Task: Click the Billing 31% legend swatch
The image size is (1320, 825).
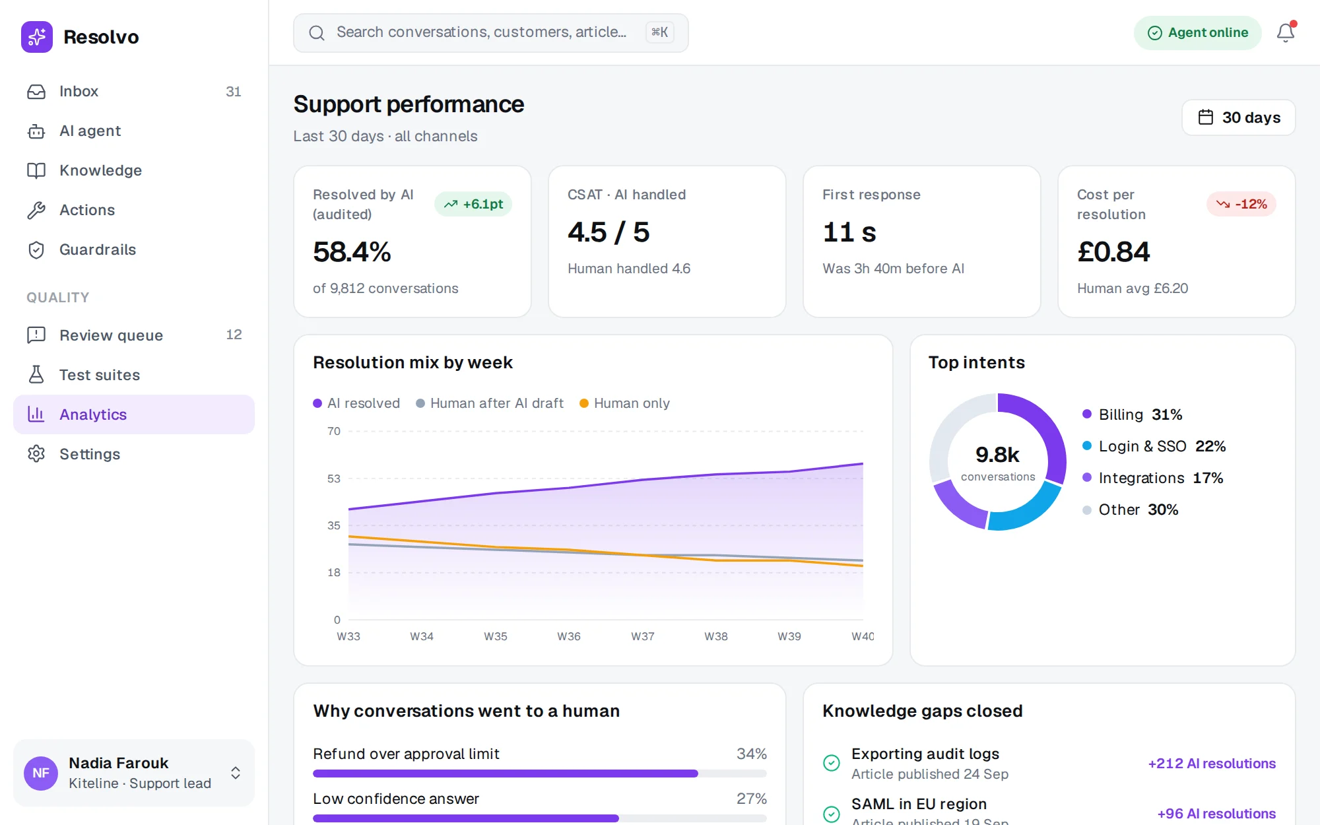Action: pos(1087,414)
